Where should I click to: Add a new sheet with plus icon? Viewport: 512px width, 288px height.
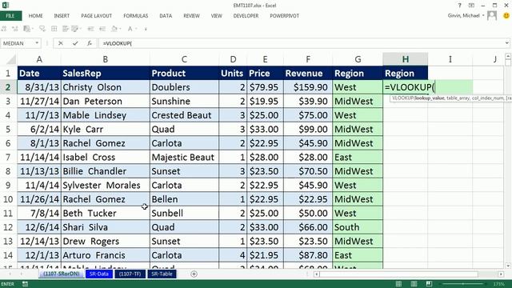pos(194,274)
